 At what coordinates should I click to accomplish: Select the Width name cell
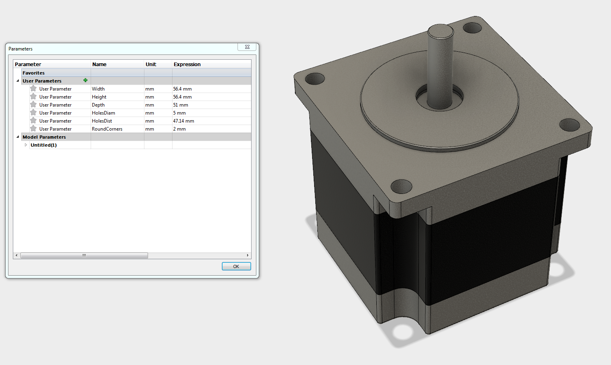118,89
